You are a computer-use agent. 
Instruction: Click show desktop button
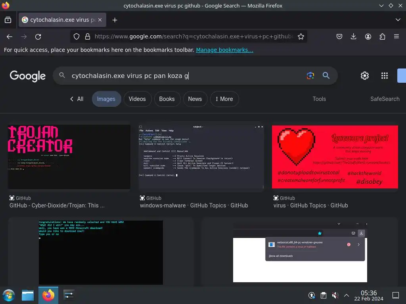[396, 295]
